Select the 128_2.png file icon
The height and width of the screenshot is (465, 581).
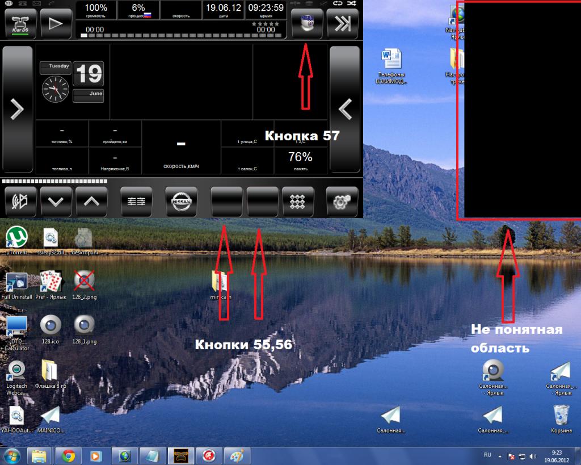click(x=84, y=286)
